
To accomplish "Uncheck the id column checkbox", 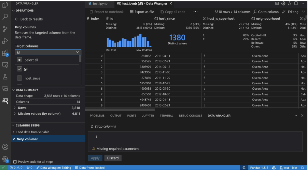I will point(19,69).
